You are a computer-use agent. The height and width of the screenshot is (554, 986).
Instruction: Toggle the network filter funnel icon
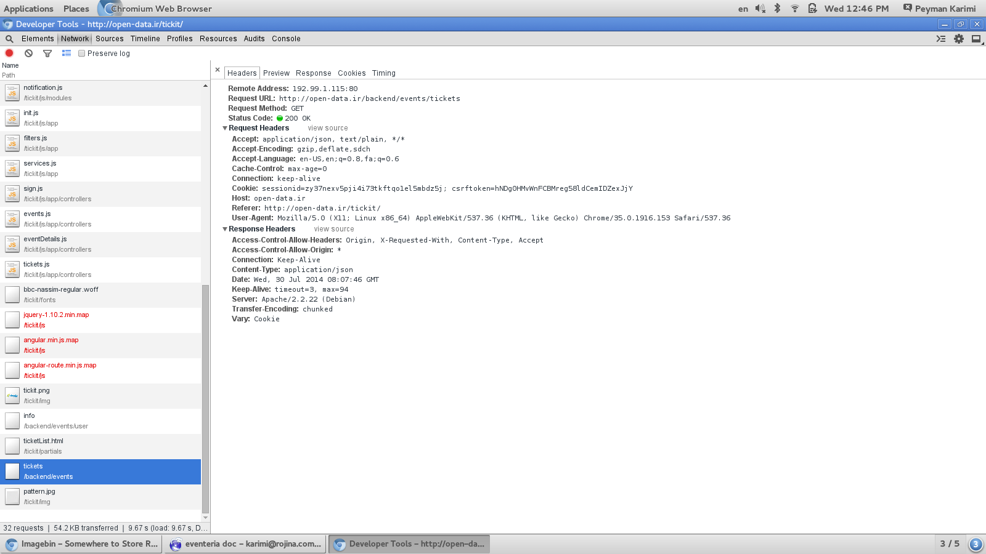(47, 54)
